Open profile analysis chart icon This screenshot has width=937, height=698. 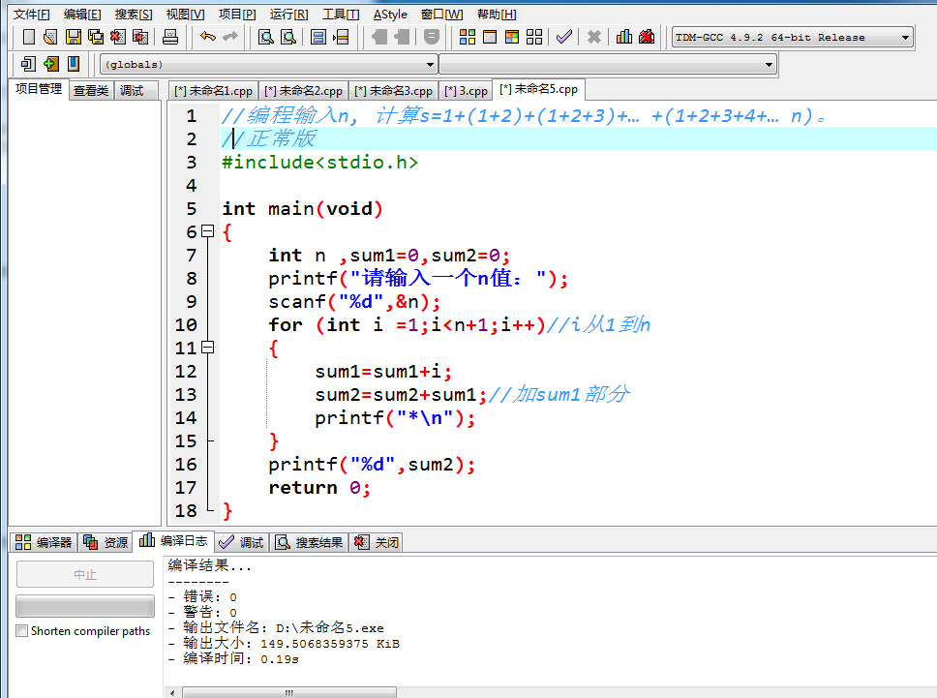point(624,37)
